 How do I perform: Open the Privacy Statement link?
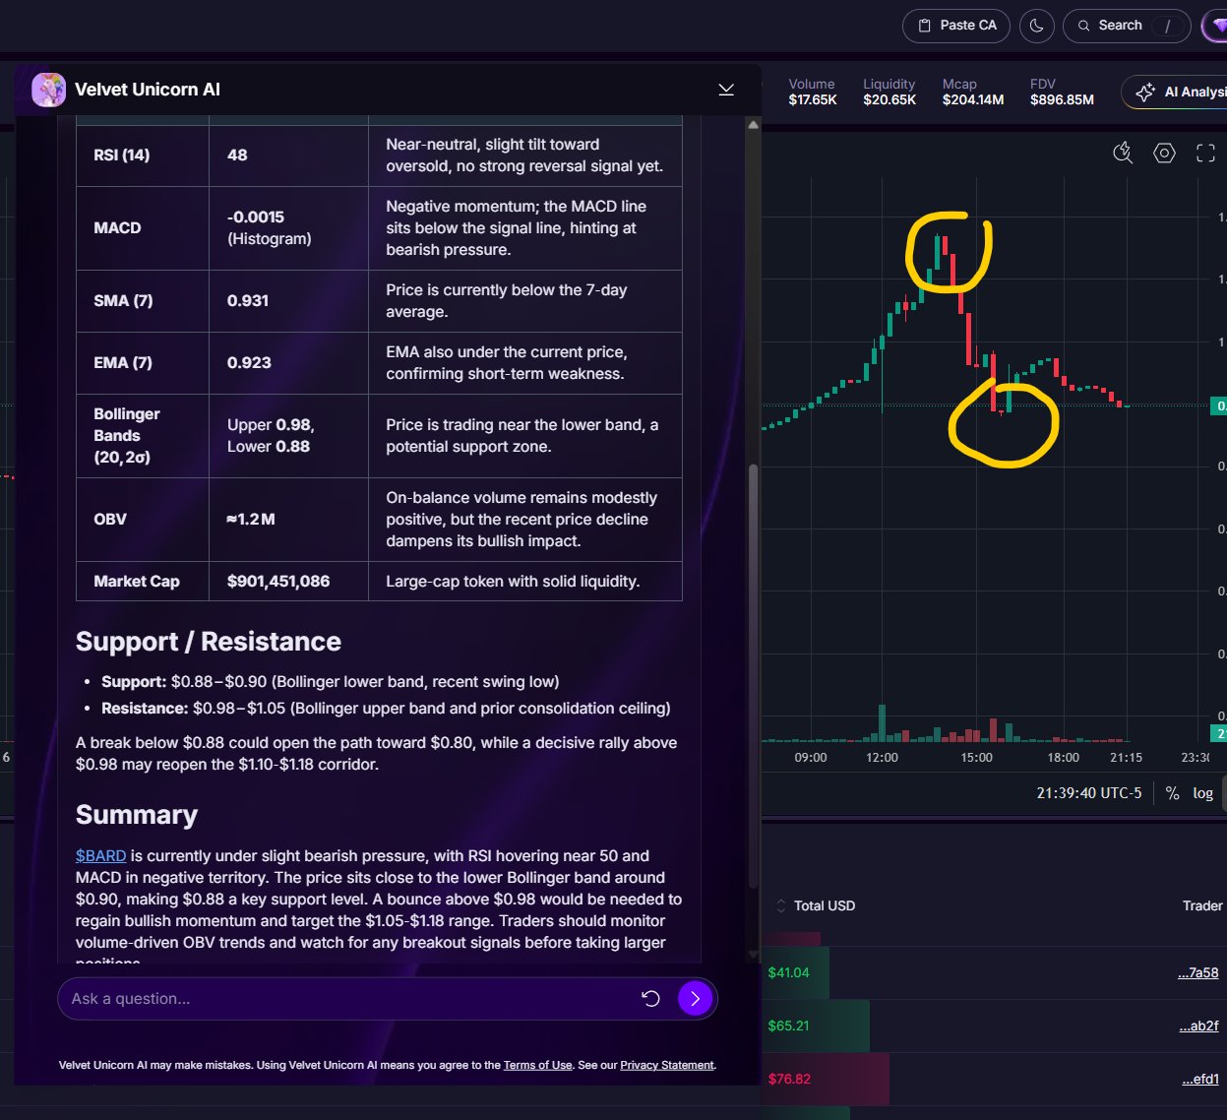[x=666, y=1065]
